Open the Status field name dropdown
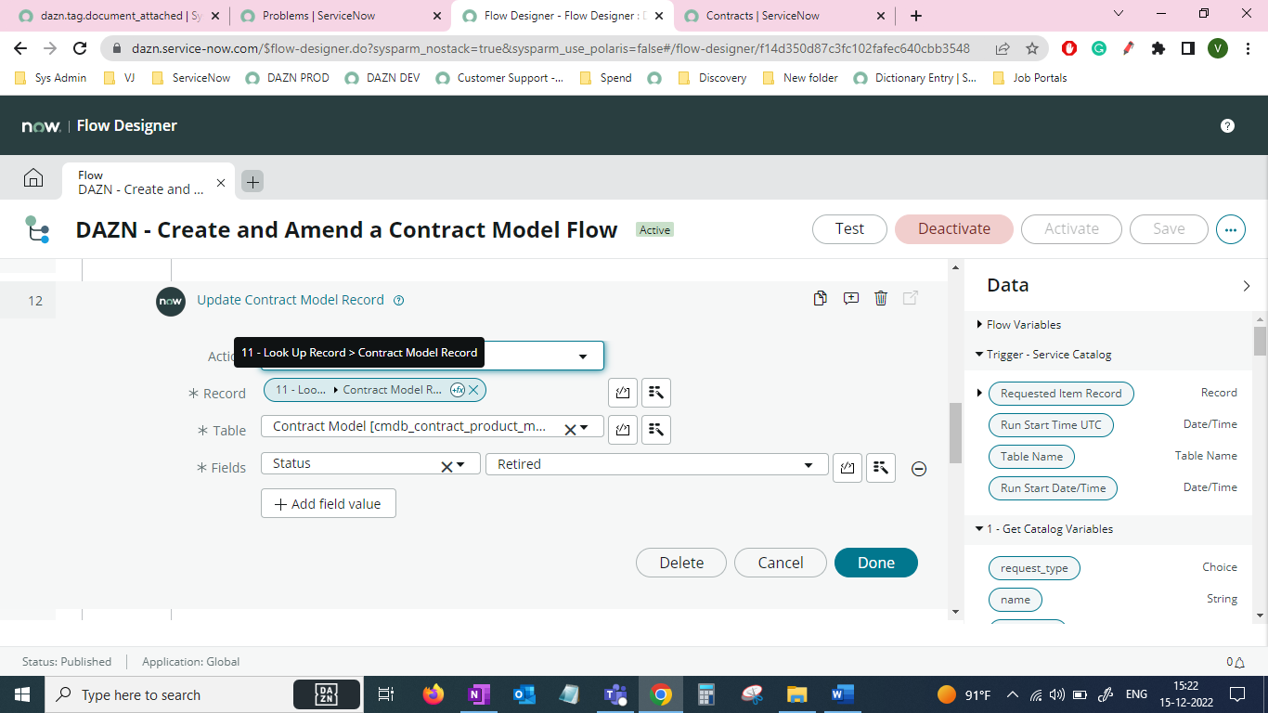 (x=459, y=465)
